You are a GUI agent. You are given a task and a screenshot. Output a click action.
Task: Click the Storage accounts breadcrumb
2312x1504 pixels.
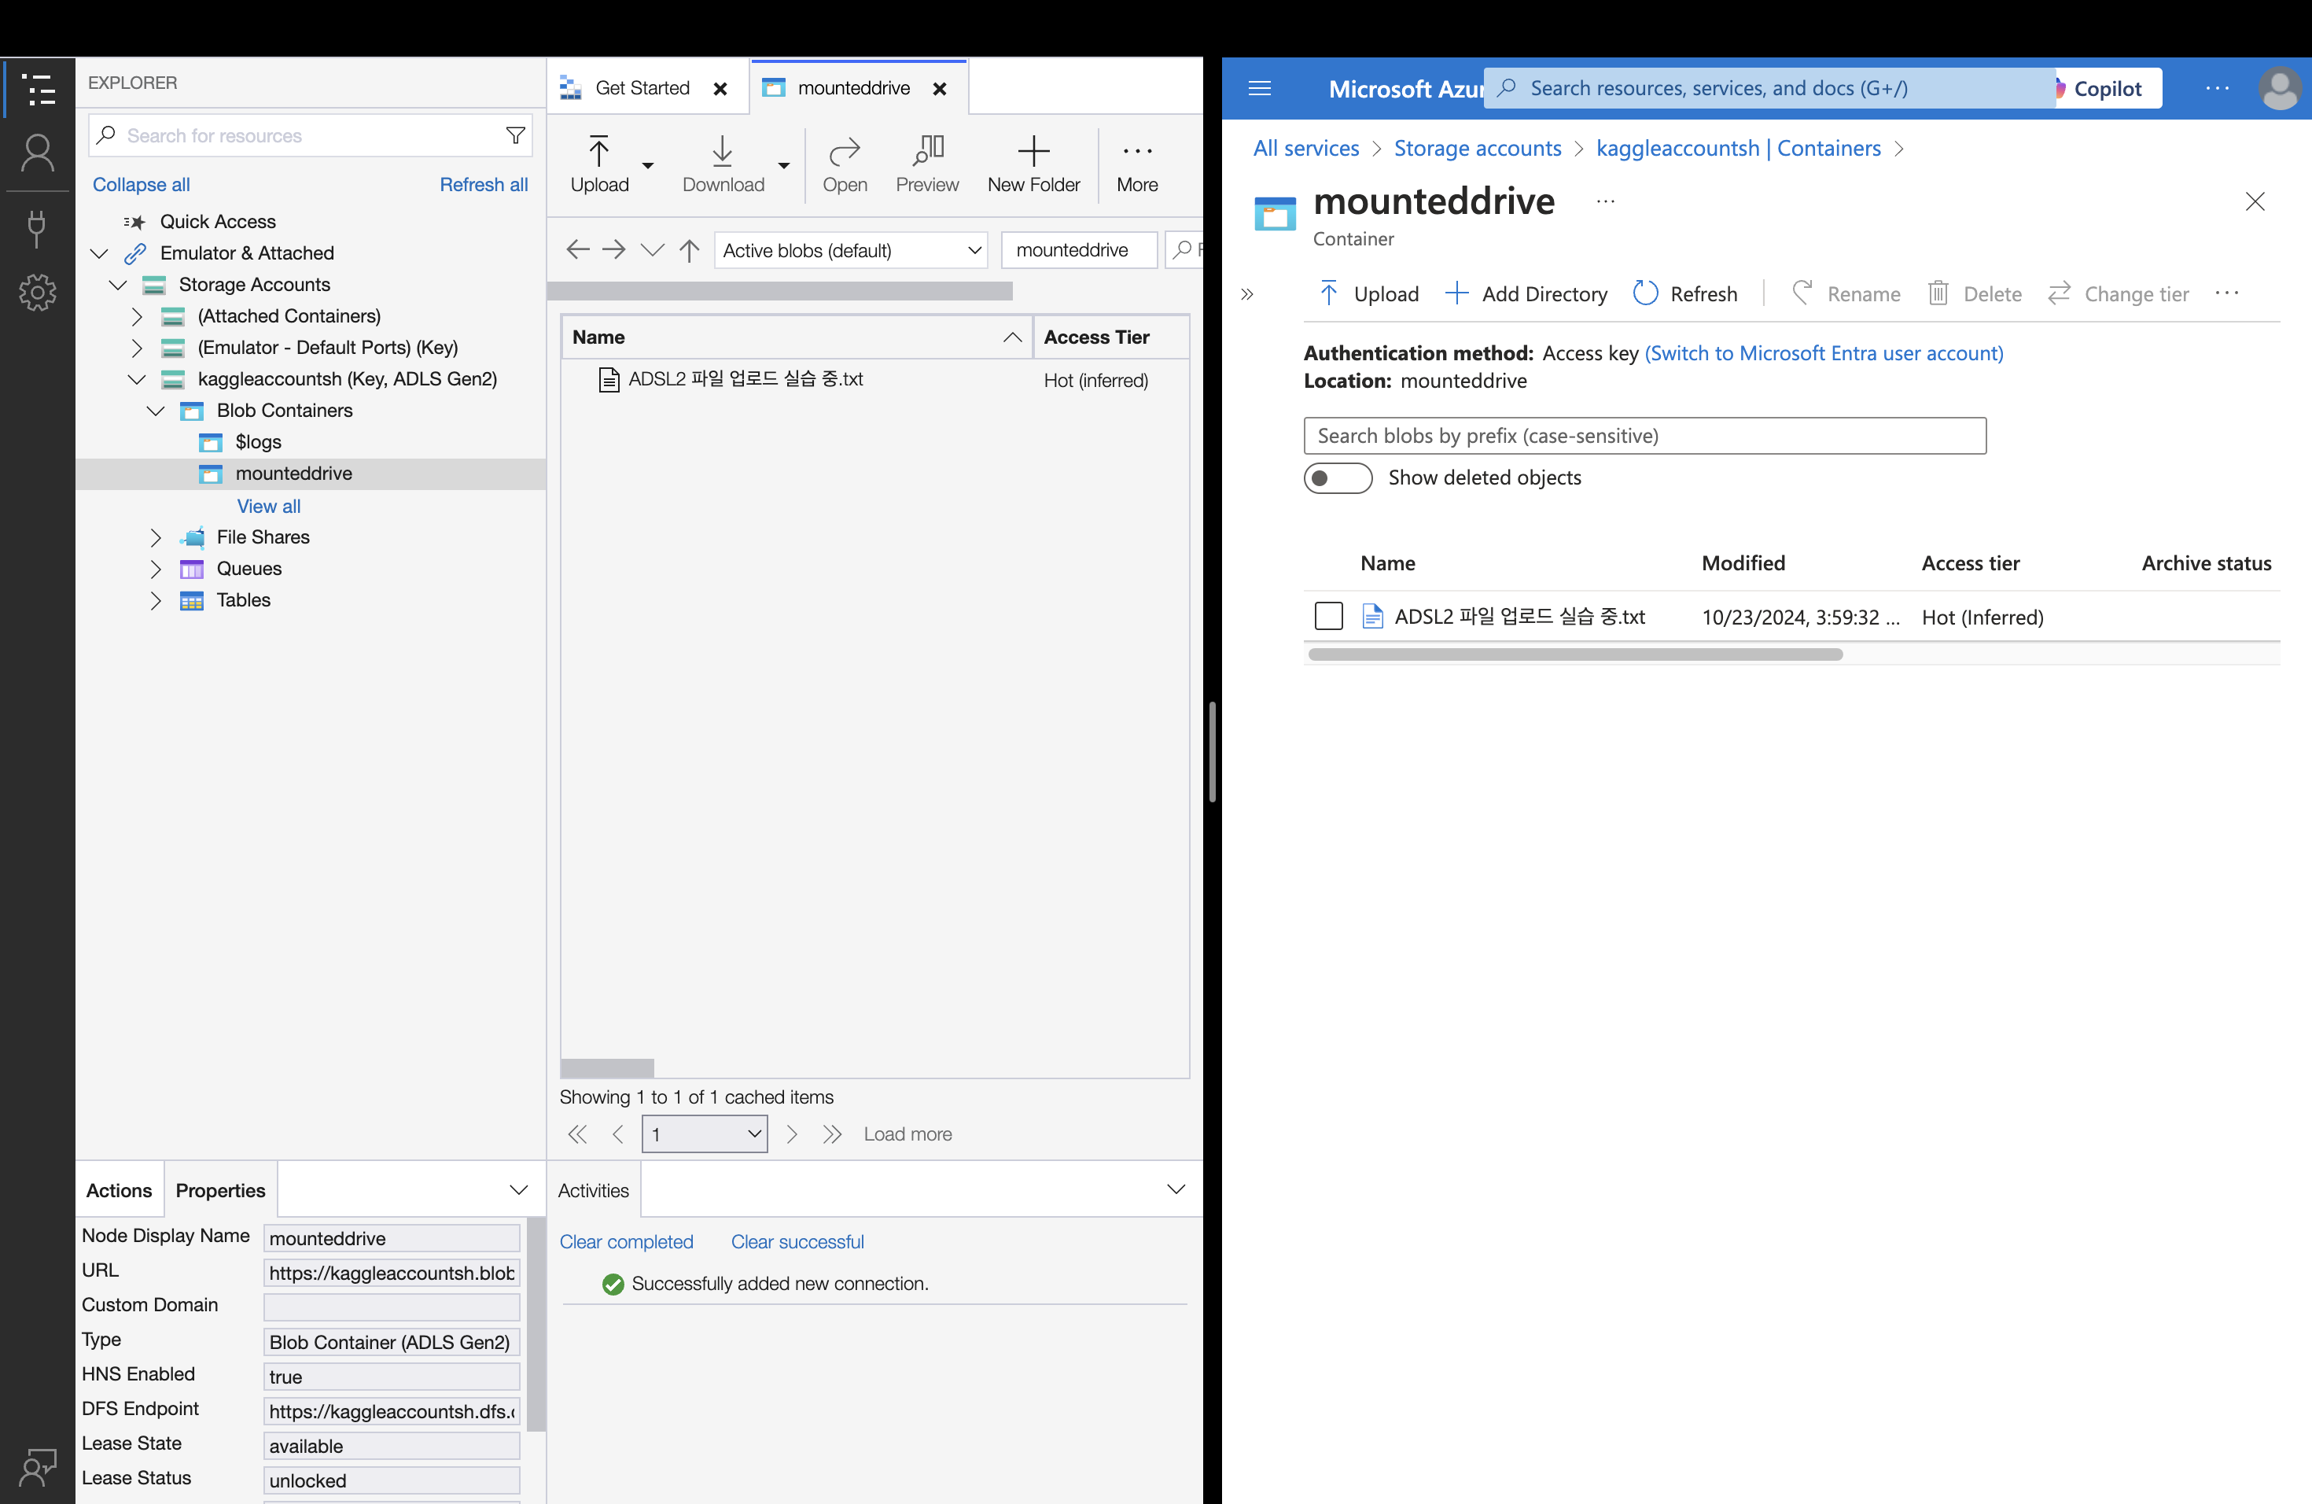[x=1478, y=148]
